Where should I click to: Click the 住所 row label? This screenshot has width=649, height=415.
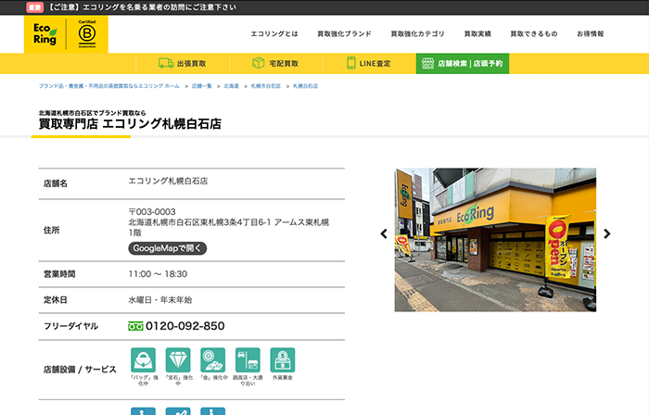point(51,231)
